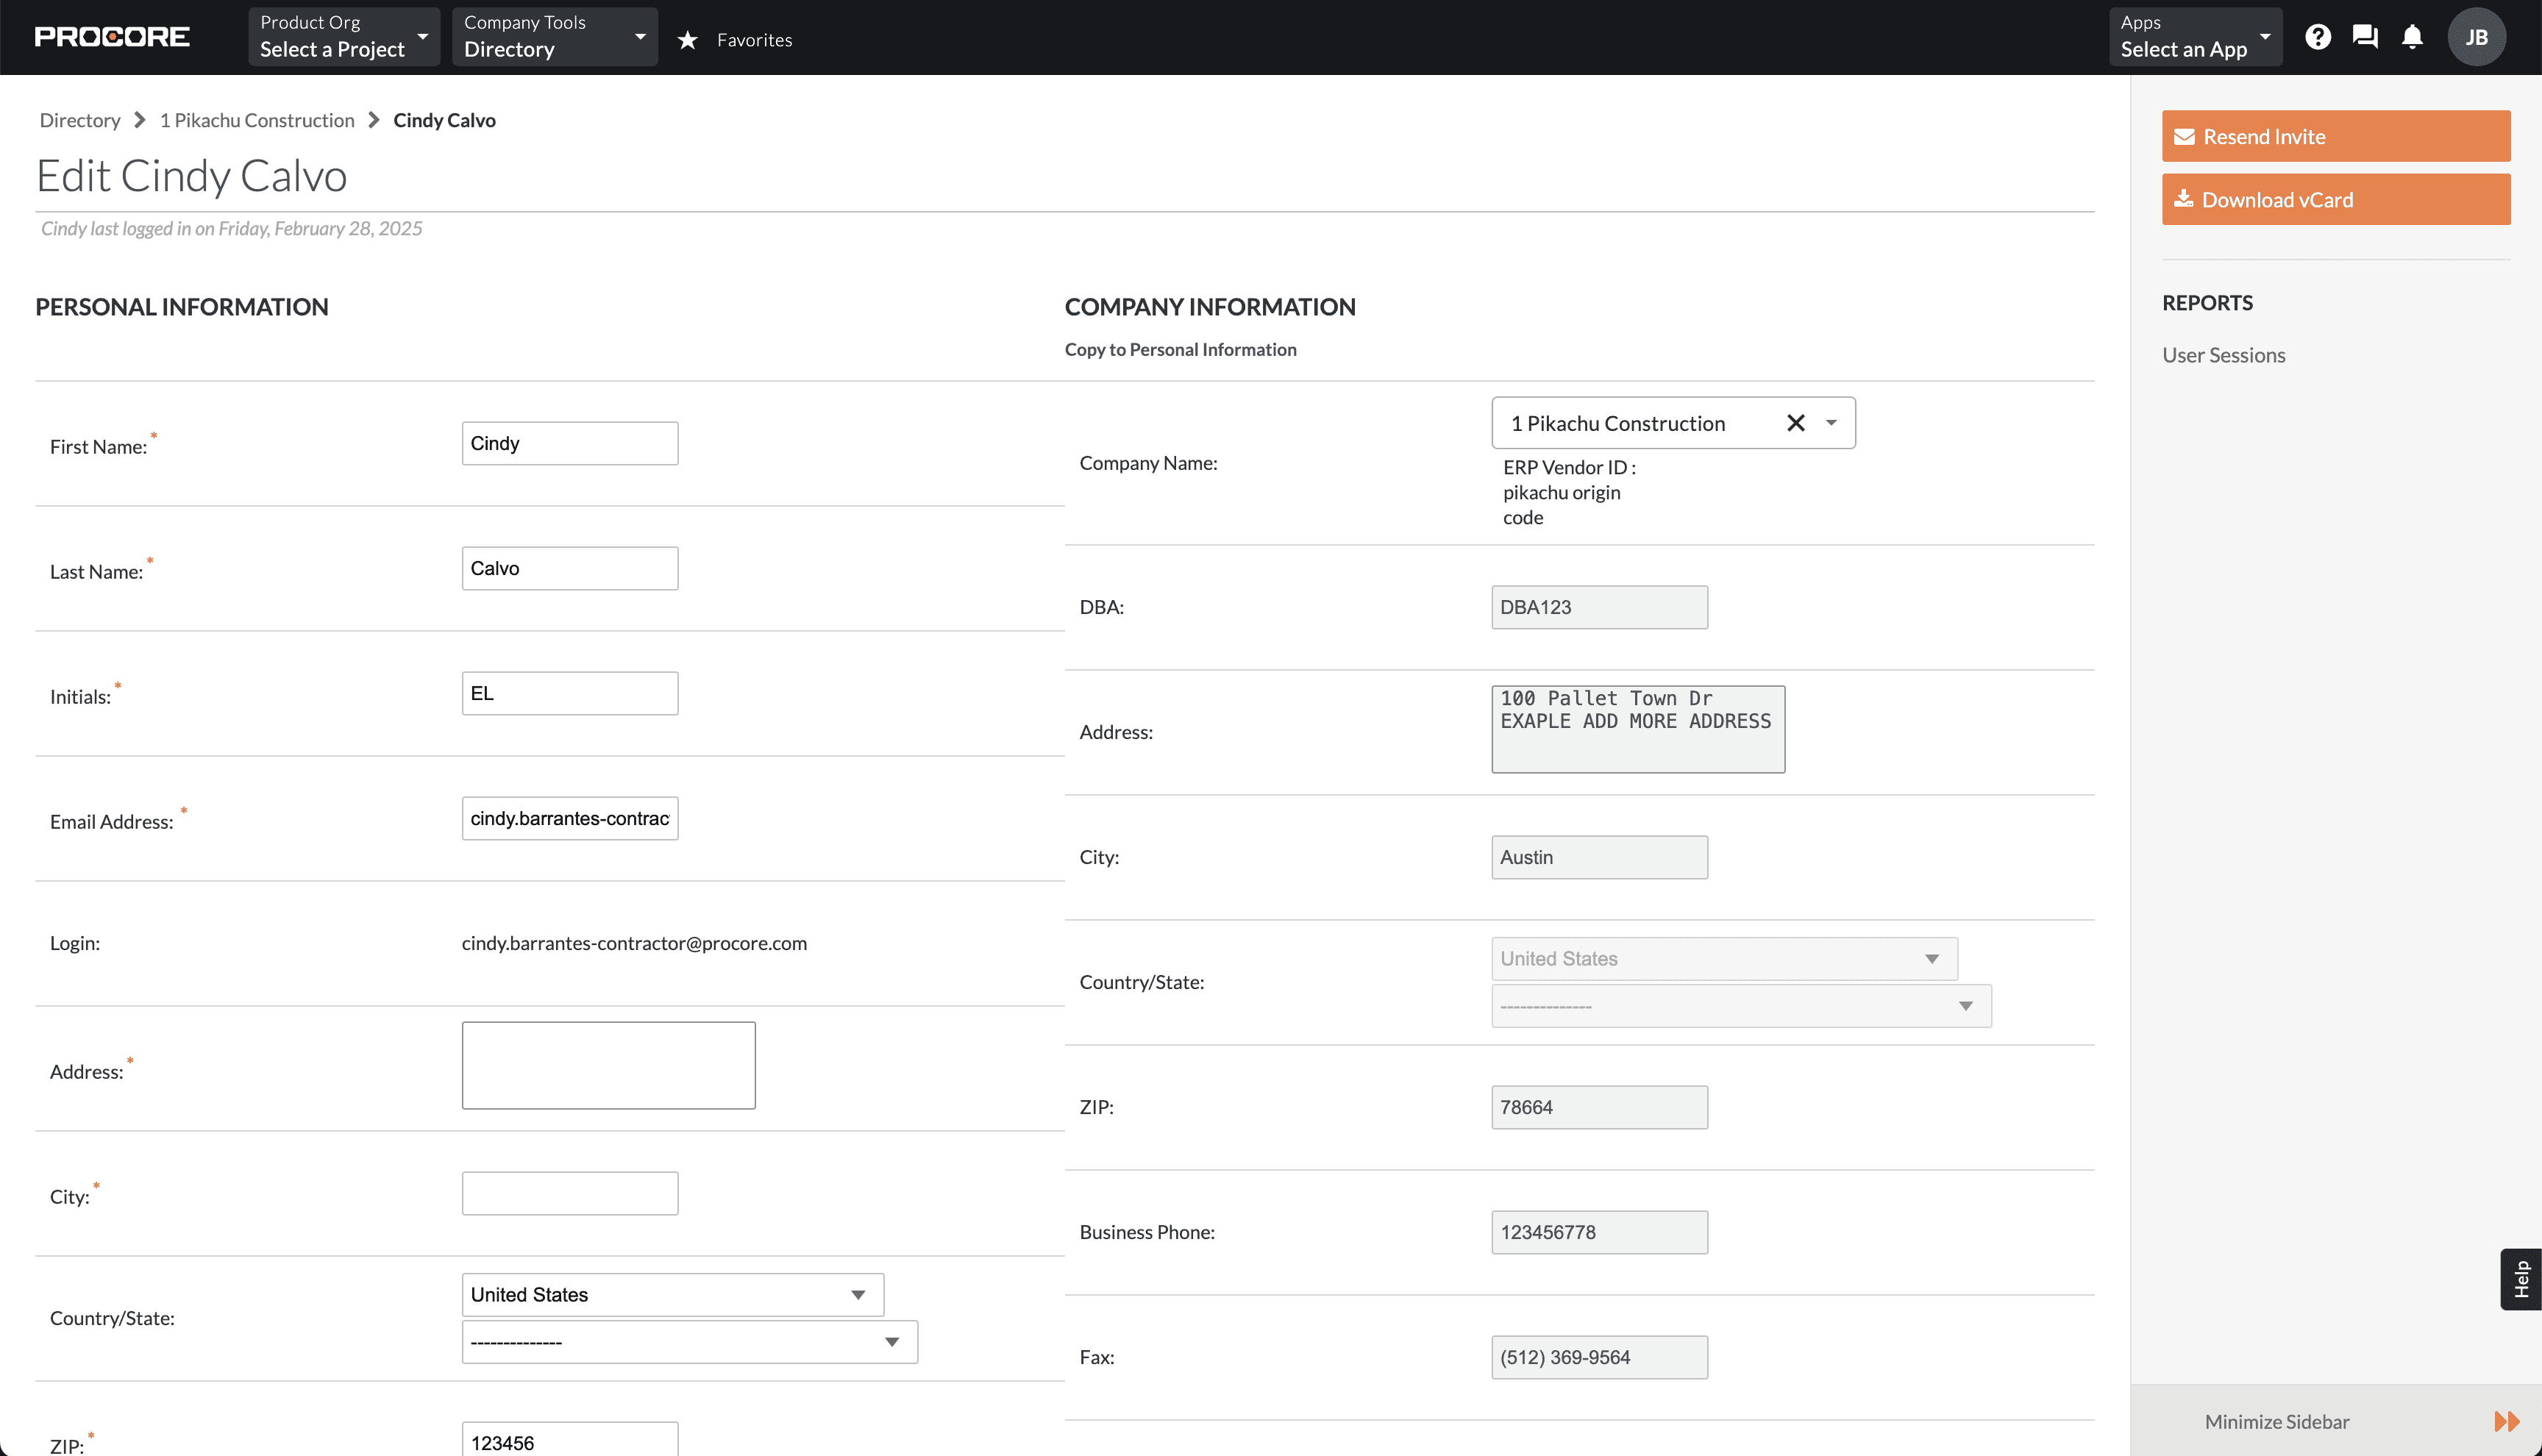Click the personal City input field
This screenshot has width=2542, height=1456.
570,1193
